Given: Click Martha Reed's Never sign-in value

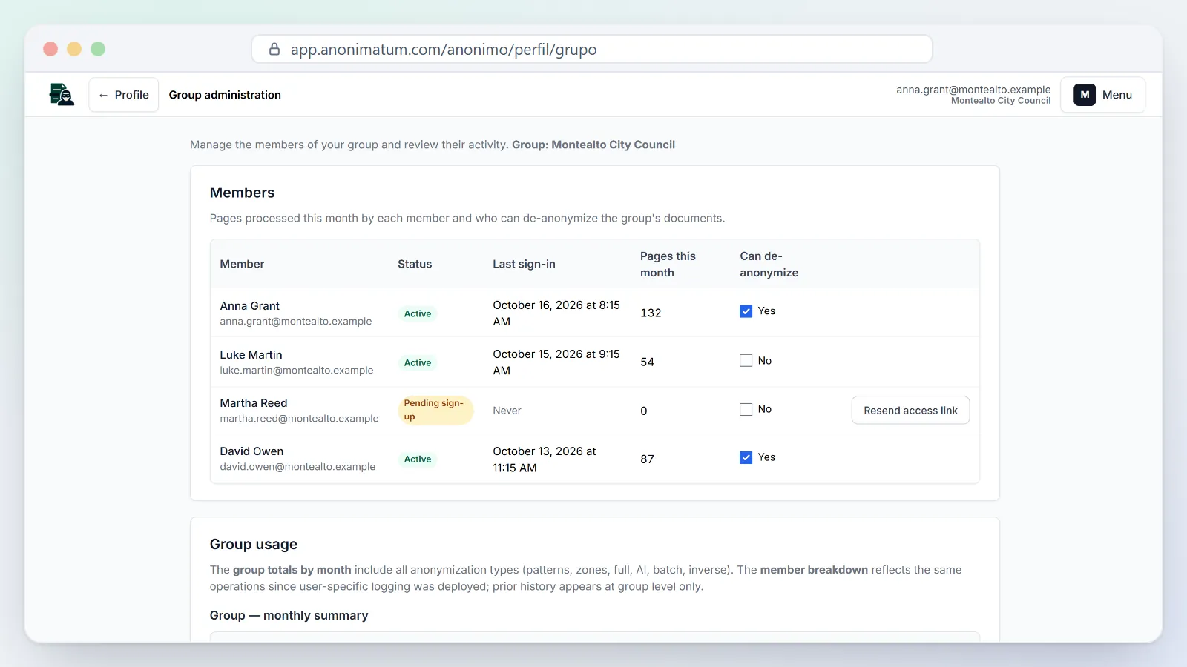Looking at the screenshot, I should coord(507,411).
